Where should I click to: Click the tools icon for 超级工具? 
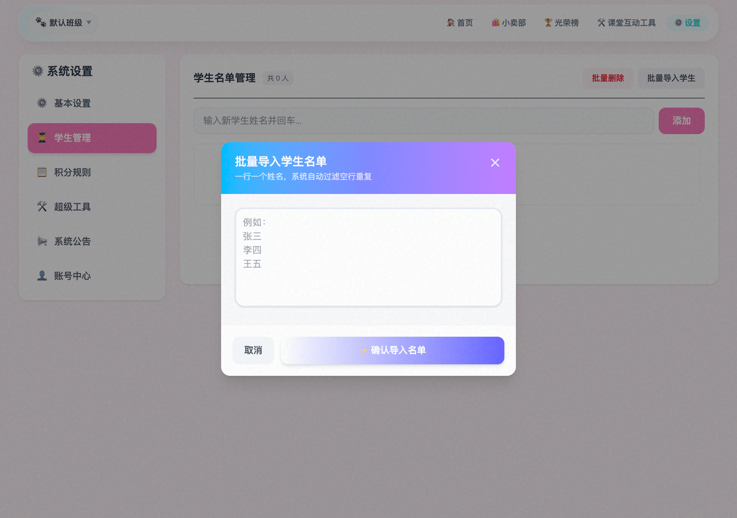click(42, 207)
